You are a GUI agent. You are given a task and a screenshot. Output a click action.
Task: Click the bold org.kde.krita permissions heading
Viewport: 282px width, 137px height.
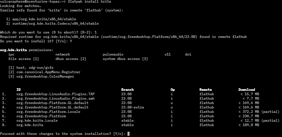(13, 50)
